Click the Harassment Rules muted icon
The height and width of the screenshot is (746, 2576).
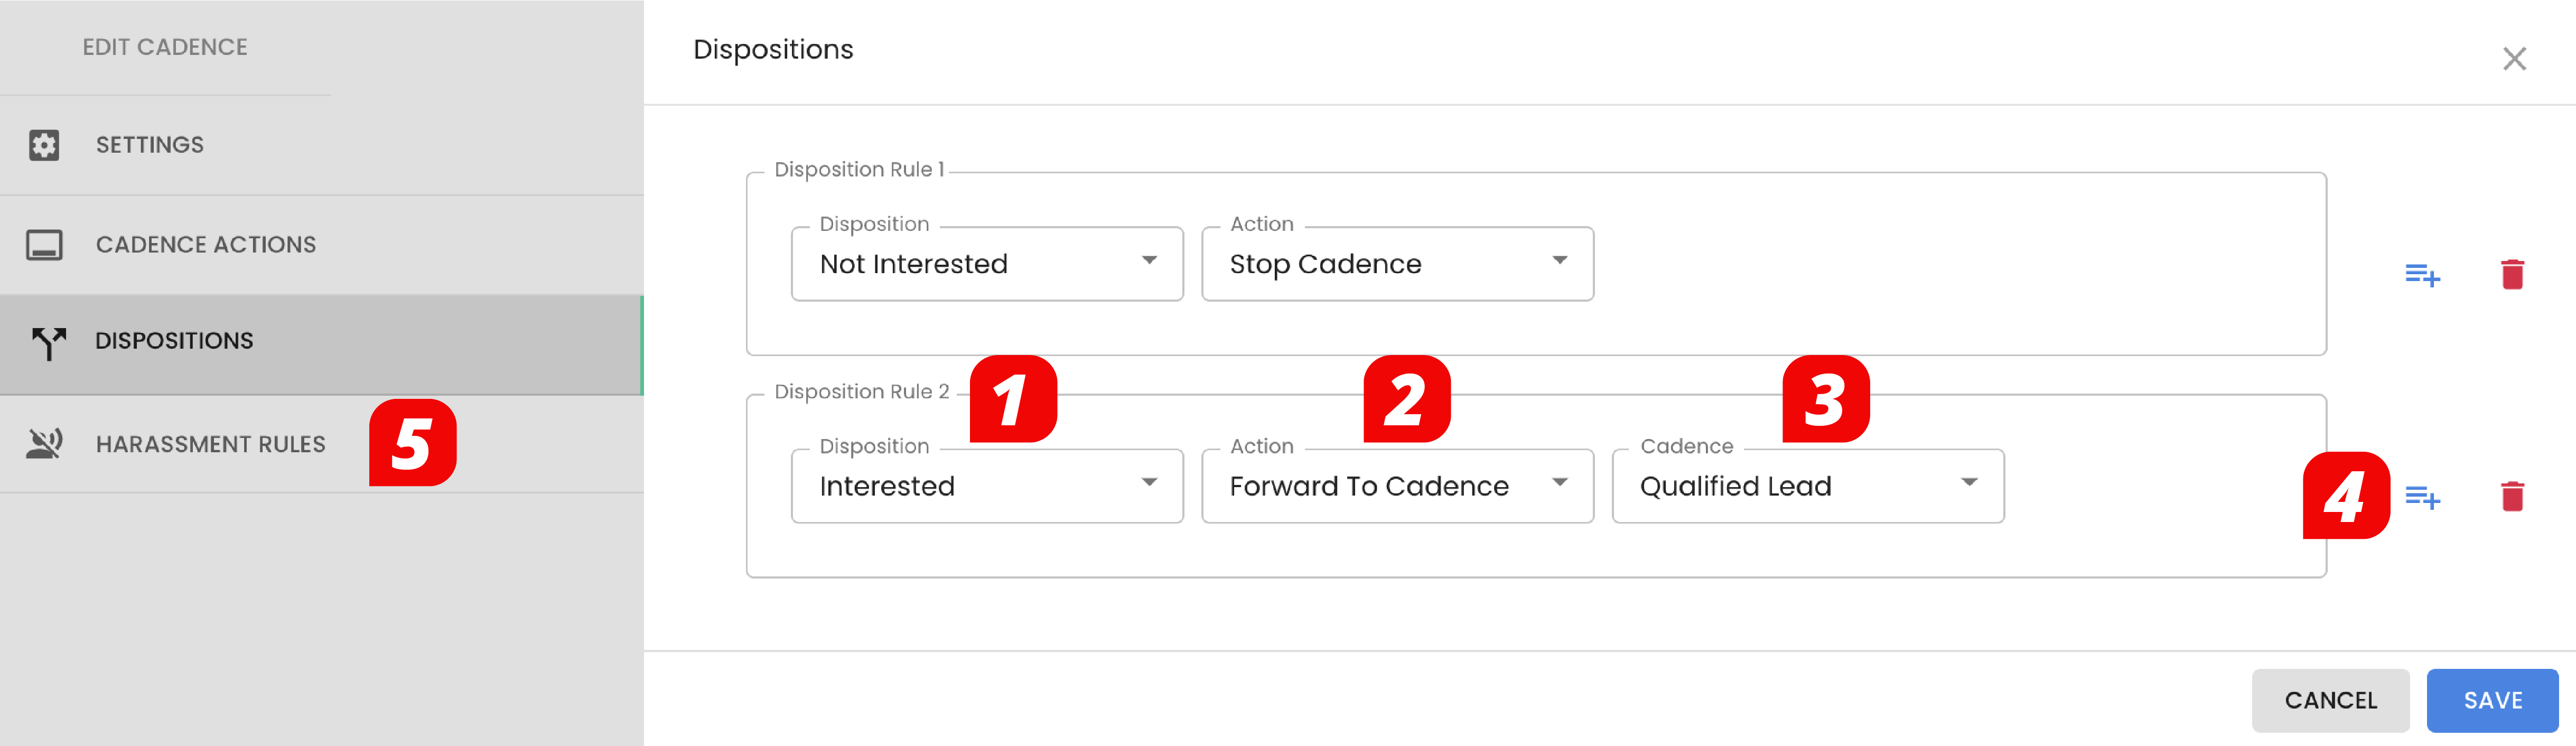(x=45, y=443)
